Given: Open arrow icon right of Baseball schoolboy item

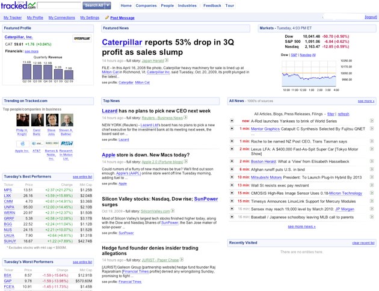Looking at the screenshot, I should pyautogui.click(x=372, y=216).
